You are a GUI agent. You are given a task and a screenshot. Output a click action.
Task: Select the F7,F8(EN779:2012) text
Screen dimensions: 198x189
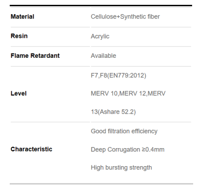119,75
